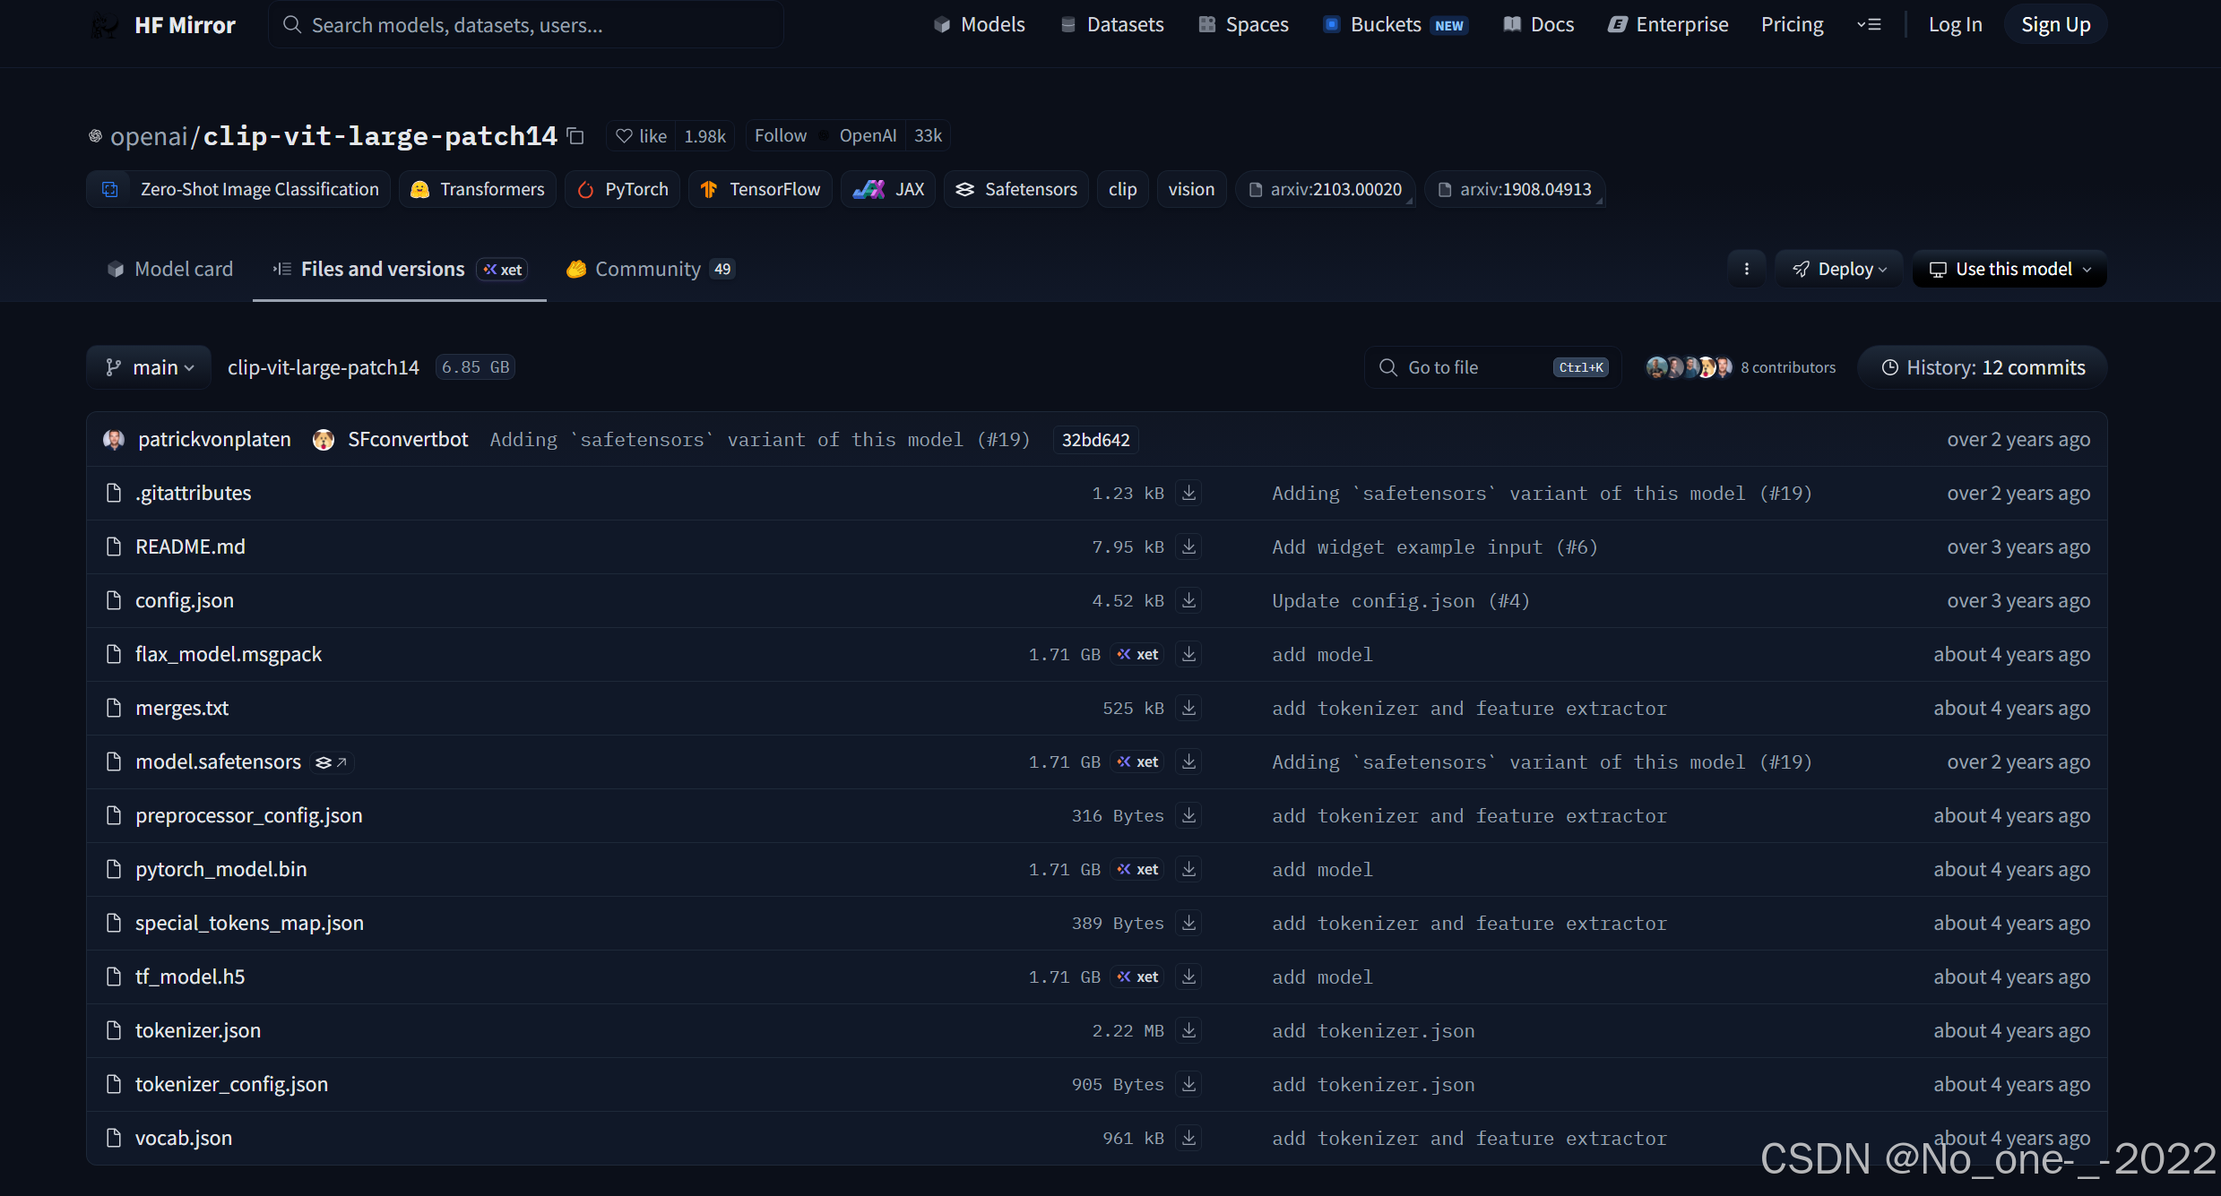Like the clip-vit-large-patch14 model

tap(641, 136)
